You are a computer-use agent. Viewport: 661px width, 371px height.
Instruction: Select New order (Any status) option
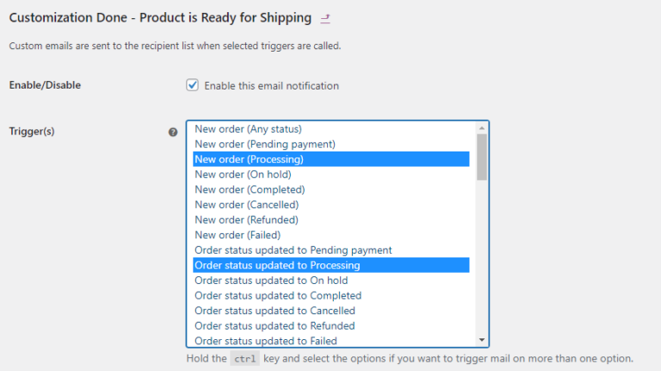[330, 129]
